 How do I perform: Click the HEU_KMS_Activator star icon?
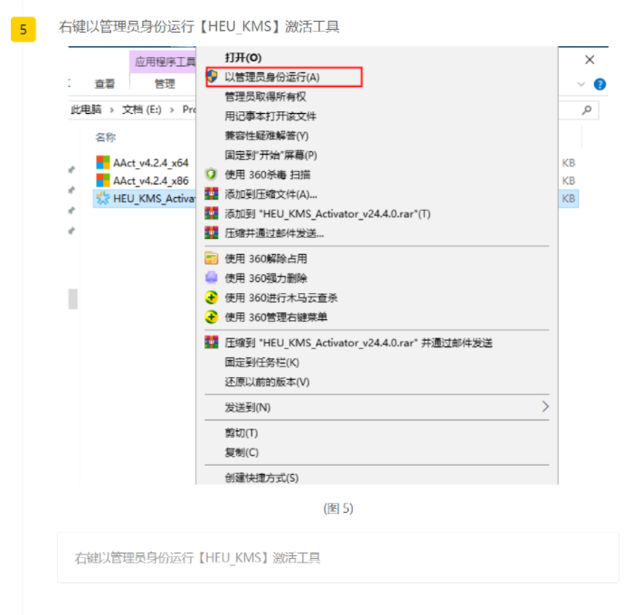(x=103, y=198)
